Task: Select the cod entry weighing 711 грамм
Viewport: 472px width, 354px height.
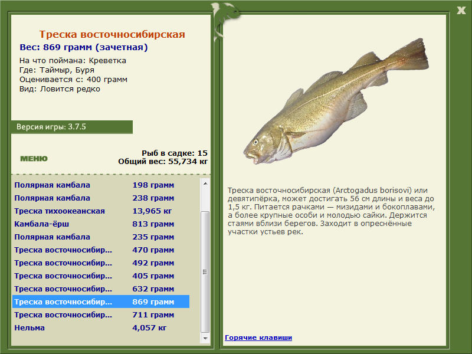Action: pyautogui.click(x=100, y=315)
